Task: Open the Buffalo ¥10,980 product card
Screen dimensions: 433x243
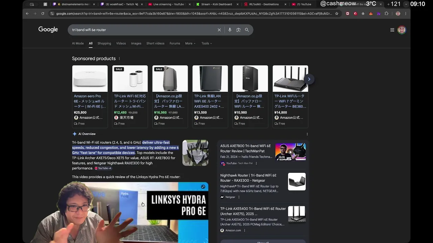Action: 250,97
